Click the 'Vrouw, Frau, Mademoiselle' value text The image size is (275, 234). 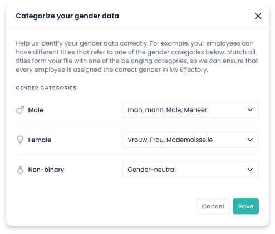pyautogui.click(x=170, y=140)
